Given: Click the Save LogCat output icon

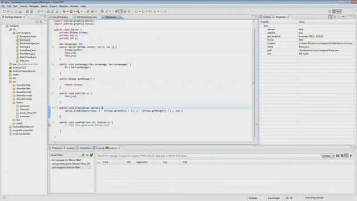Looking at the screenshot, I should click(x=338, y=156).
